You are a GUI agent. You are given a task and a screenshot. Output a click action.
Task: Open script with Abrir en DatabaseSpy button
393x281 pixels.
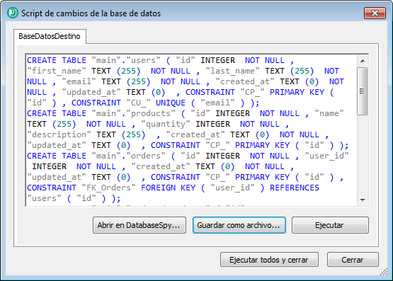click(x=139, y=225)
